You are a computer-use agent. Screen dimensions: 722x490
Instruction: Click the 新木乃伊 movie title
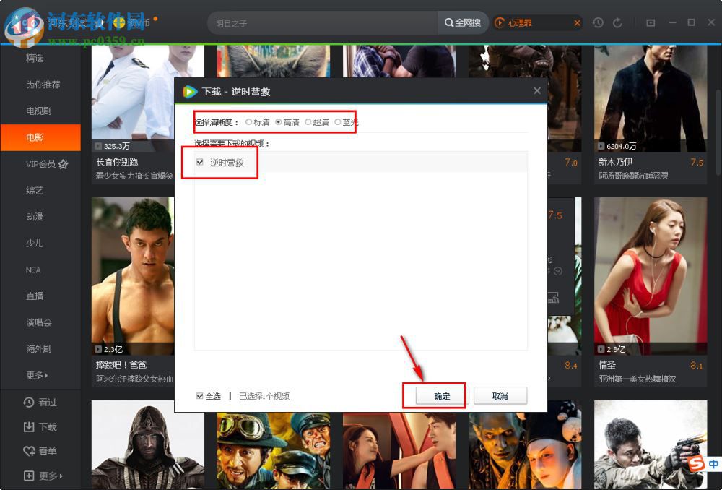(615, 162)
